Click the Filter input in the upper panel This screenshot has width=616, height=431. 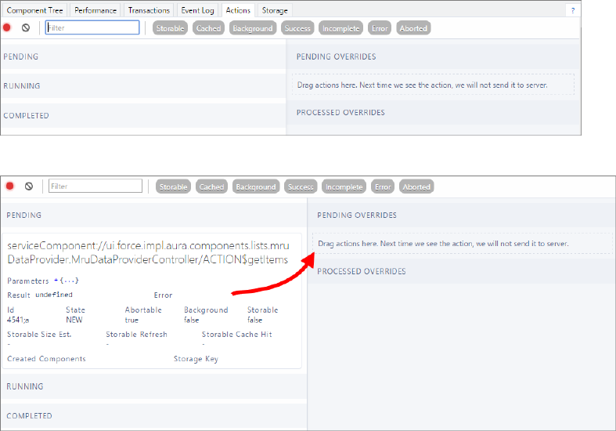point(92,27)
